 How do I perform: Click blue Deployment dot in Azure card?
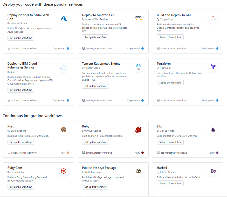[68, 48]
